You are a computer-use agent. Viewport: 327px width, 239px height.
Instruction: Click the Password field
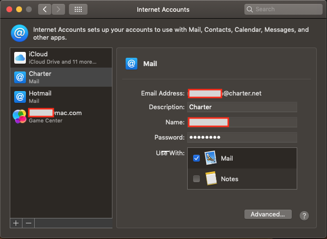coord(242,137)
